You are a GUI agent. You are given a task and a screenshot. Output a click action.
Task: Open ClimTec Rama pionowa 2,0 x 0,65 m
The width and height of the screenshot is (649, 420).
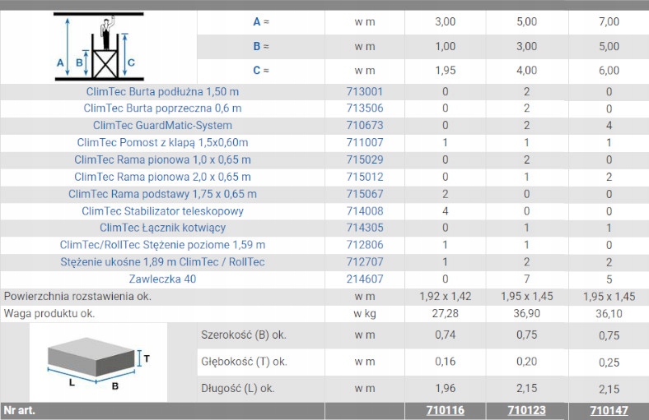click(x=162, y=177)
